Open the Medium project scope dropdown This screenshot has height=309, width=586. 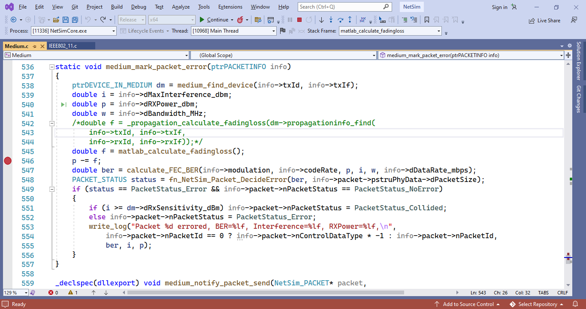[x=96, y=55]
